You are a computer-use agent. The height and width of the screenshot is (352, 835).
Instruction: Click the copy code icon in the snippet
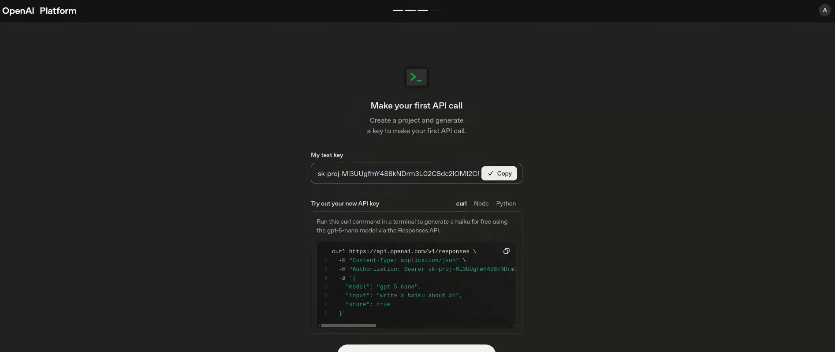click(x=506, y=251)
